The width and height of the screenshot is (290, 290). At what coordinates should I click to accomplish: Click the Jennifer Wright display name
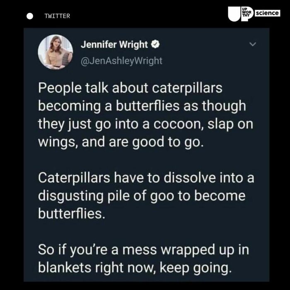pos(114,45)
